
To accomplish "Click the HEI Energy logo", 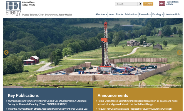I will coord(13,8).
